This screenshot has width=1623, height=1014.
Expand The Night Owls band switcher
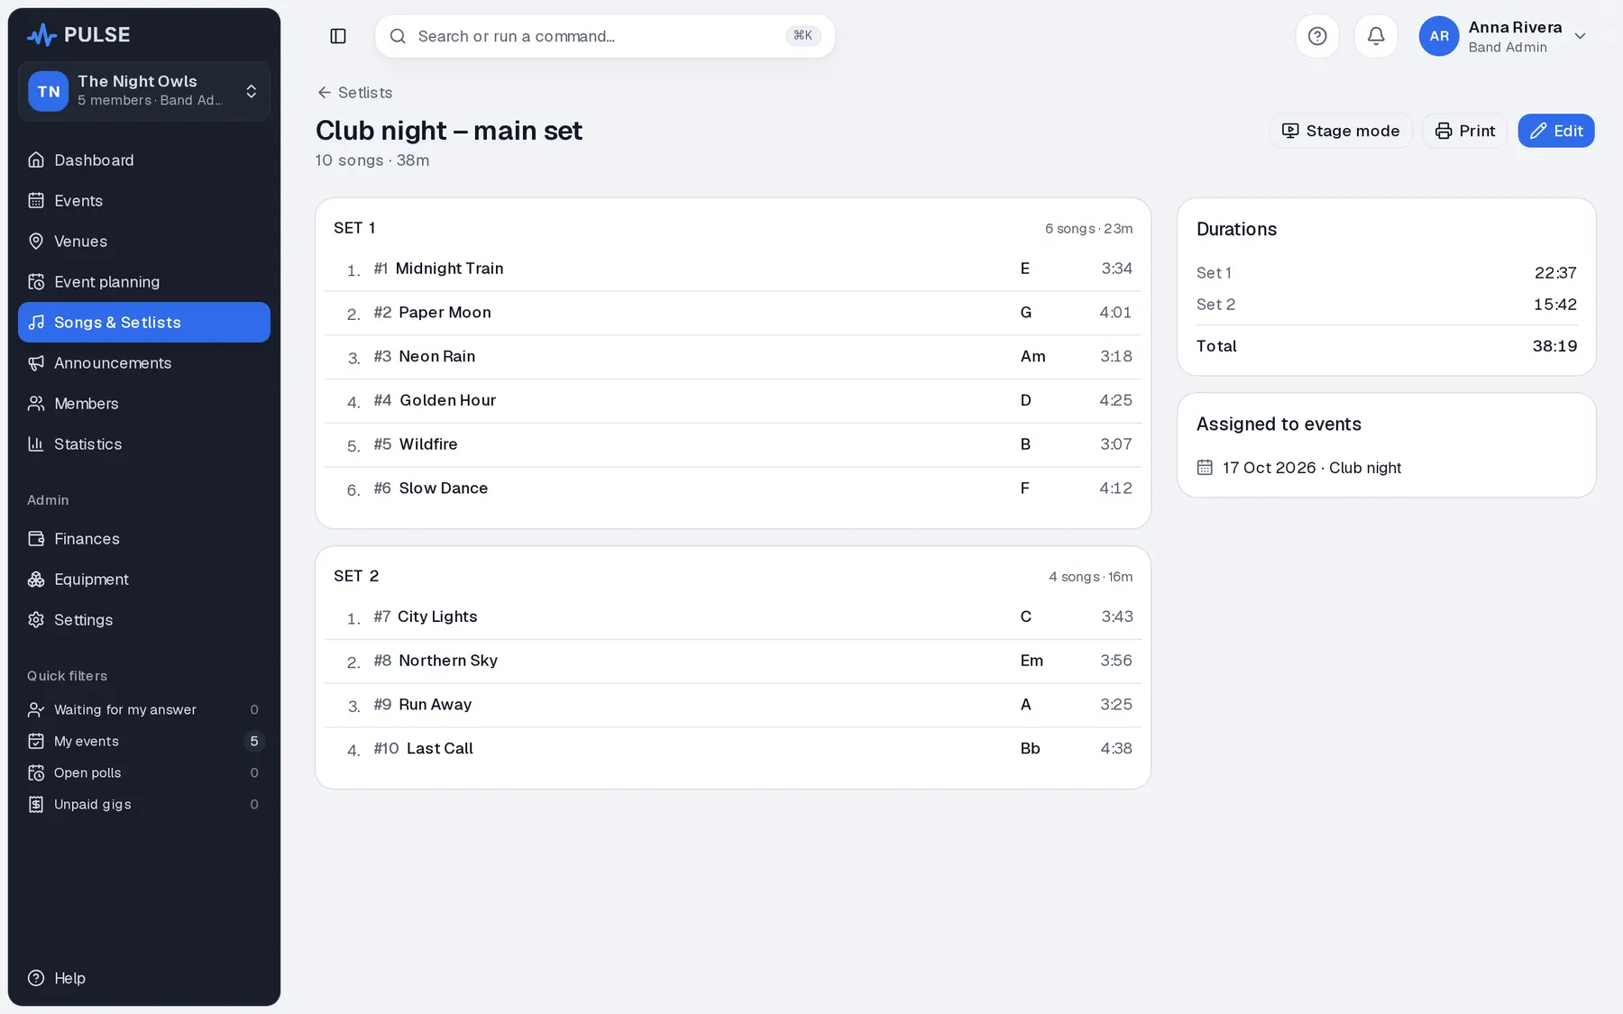144,91
